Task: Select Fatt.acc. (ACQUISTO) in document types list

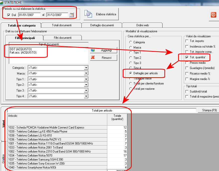Action: [x=23, y=52]
